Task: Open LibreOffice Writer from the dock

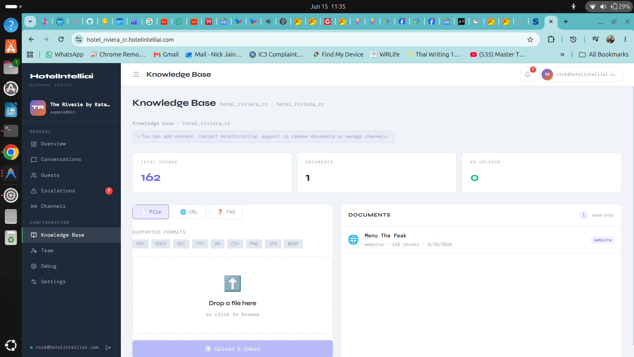Action: [11, 110]
